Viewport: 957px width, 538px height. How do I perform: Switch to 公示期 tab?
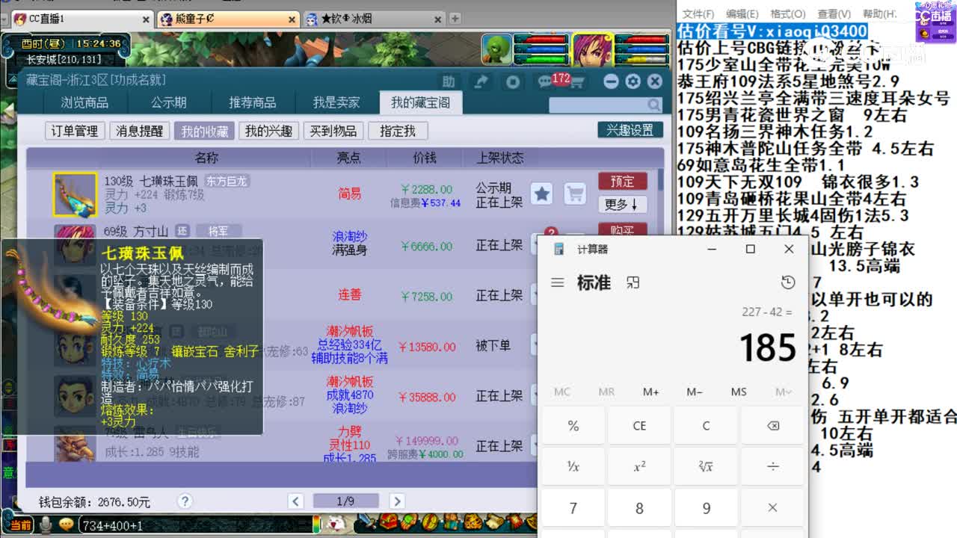pos(169,103)
